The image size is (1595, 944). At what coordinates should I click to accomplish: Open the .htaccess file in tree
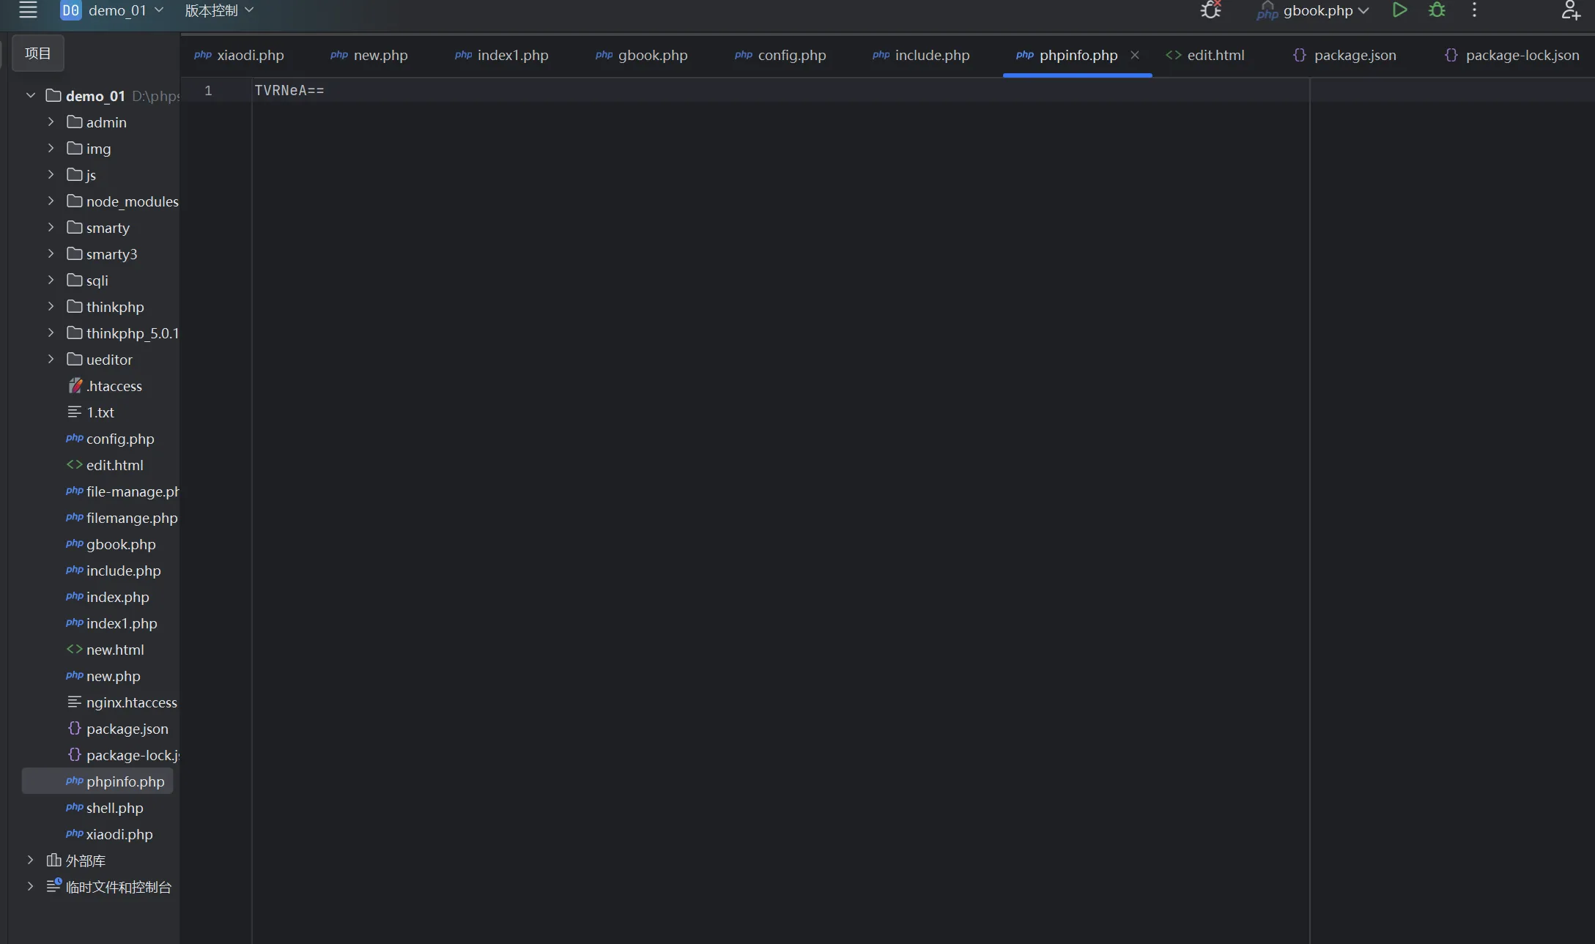click(x=114, y=386)
